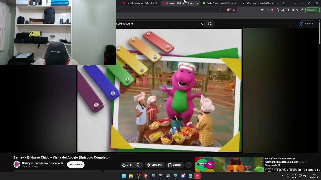Close the Barney browser tab

click(x=197, y=3)
